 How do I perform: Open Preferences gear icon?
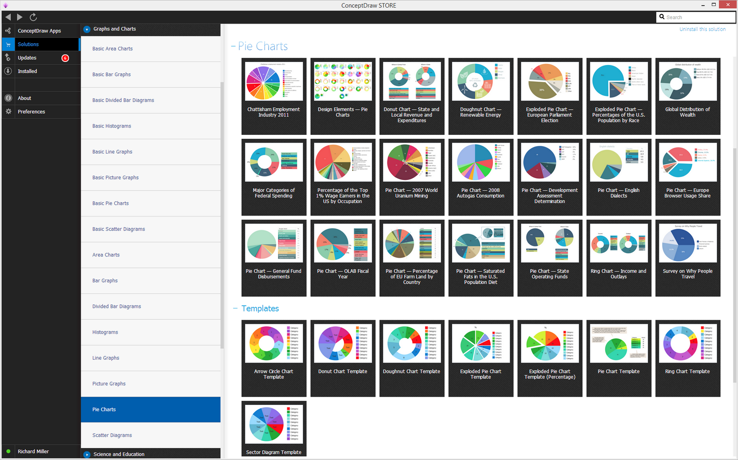(x=8, y=112)
